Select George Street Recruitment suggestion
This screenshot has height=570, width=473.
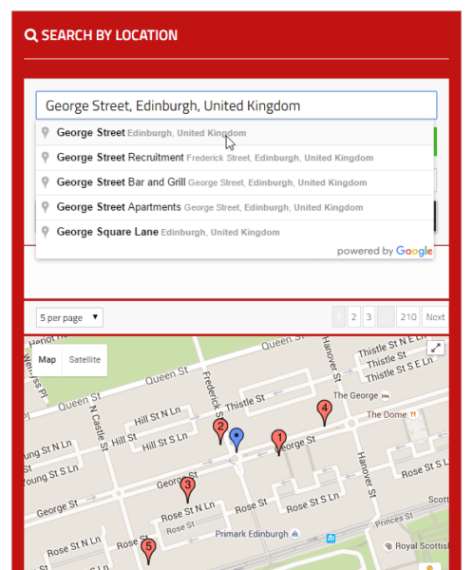(x=235, y=158)
